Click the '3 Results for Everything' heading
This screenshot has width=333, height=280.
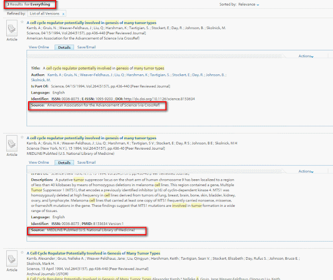point(29,4)
